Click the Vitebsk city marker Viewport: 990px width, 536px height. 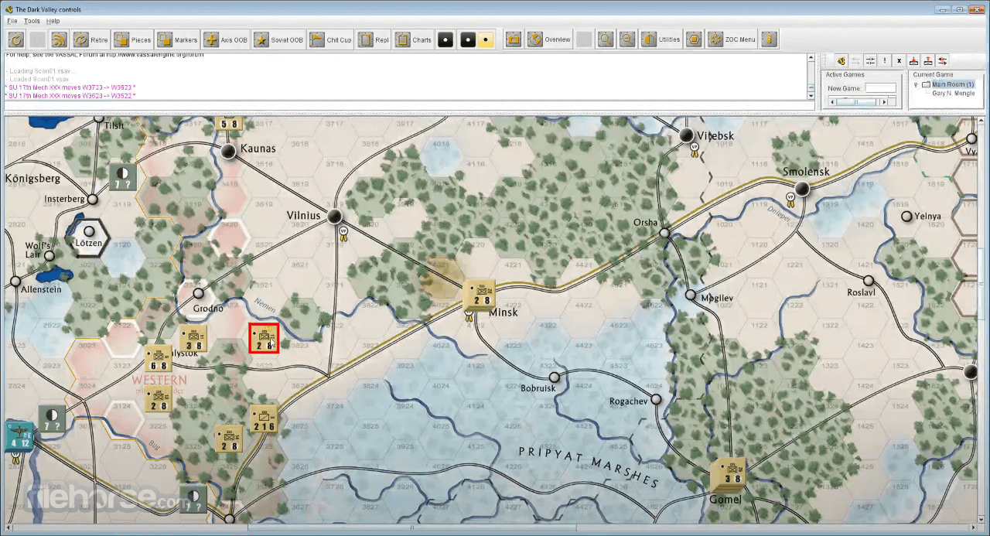tap(686, 135)
